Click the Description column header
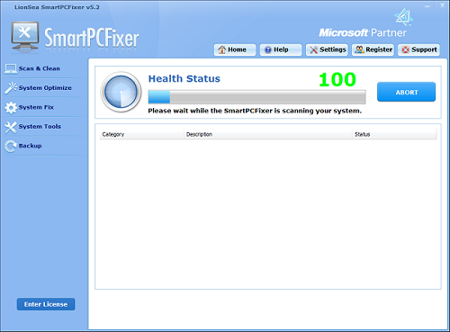Screen dimensions: 450x332 pos(268,134)
